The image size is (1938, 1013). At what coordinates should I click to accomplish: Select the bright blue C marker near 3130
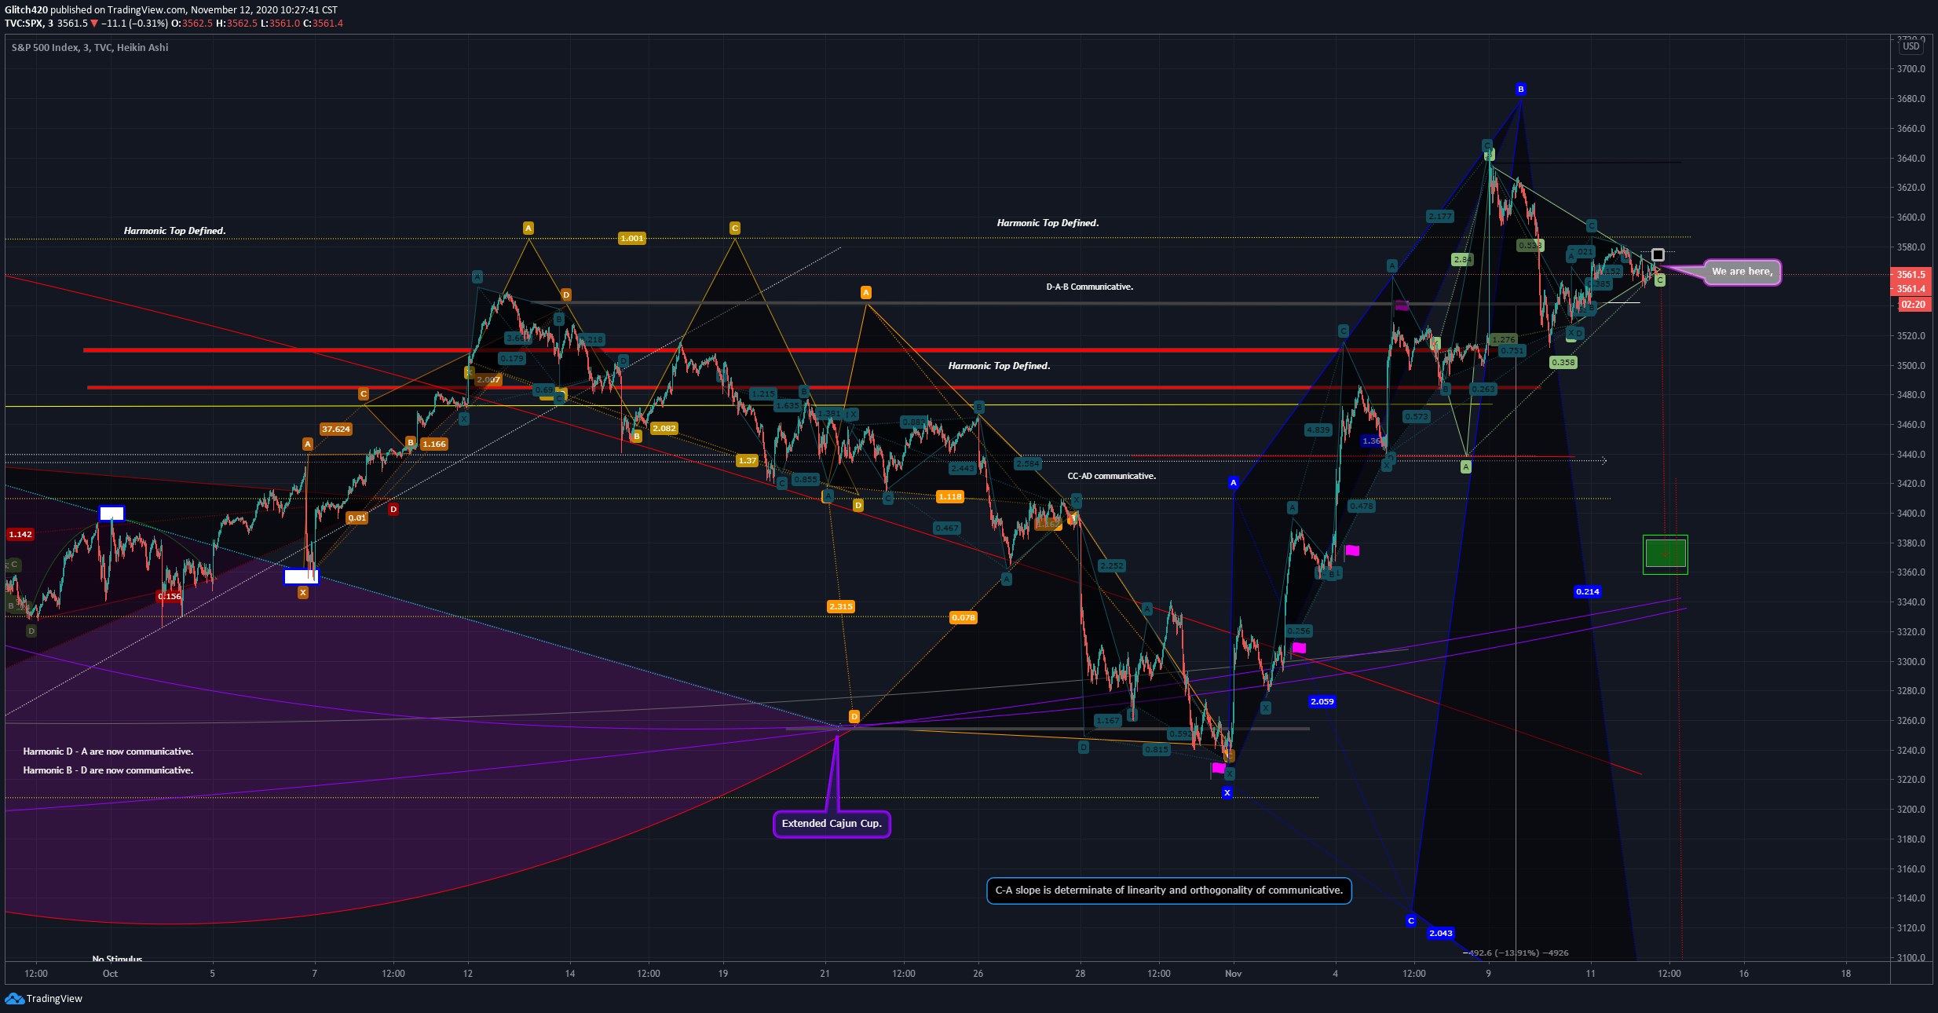[1410, 920]
